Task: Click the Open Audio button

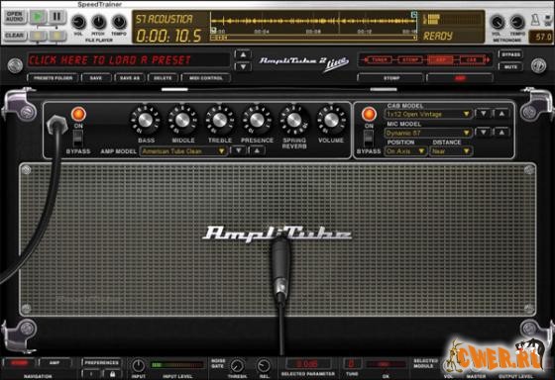Action: pos(15,17)
